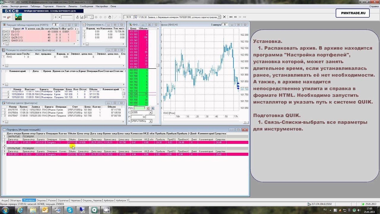The image size is (380, 214).
Task: Switch to the Опционы_Черепах tab
Action: point(92,201)
